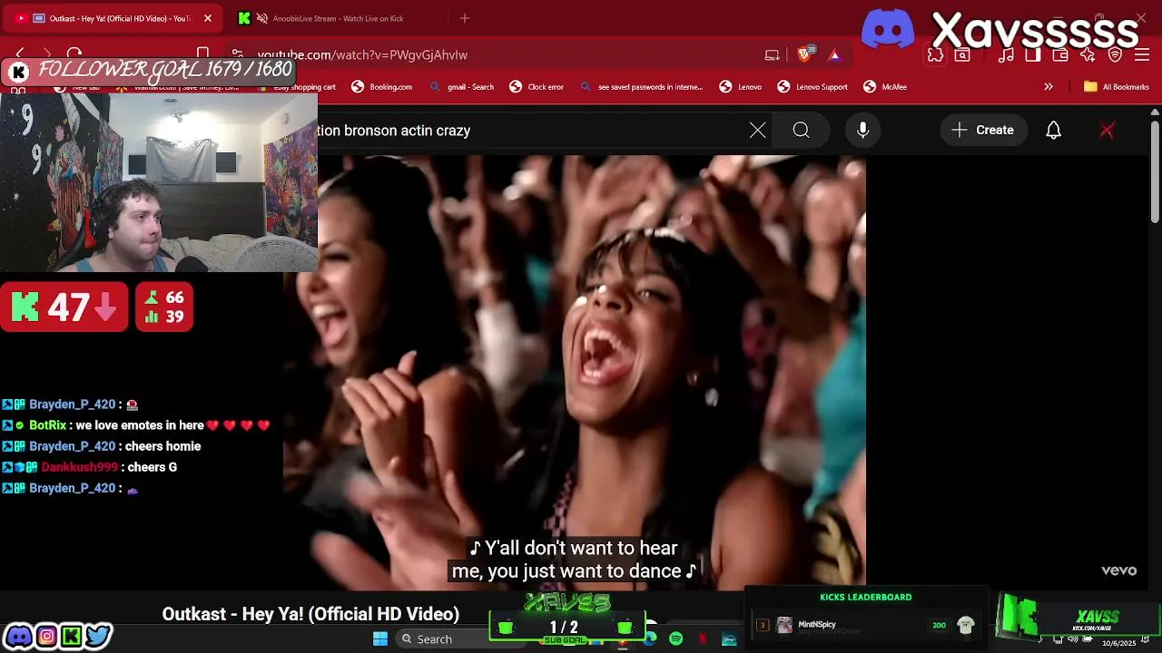Image resolution: width=1162 pixels, height=653 pixels.
Task: Open the Brave Wallet icon
Action: 1060,55
